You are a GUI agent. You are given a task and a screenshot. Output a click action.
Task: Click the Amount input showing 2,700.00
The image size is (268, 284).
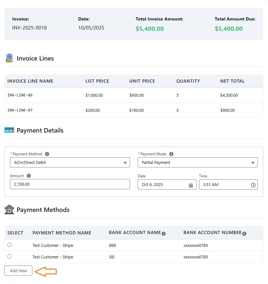pyautogui.click(x=70, y=184)
